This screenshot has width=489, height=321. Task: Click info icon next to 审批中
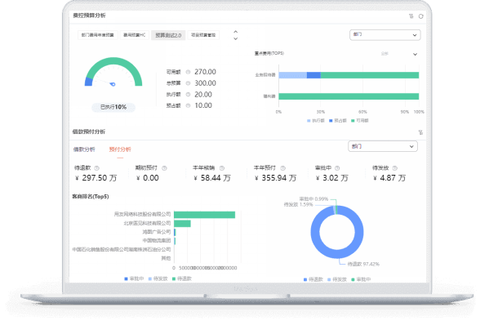coord(337,168)
